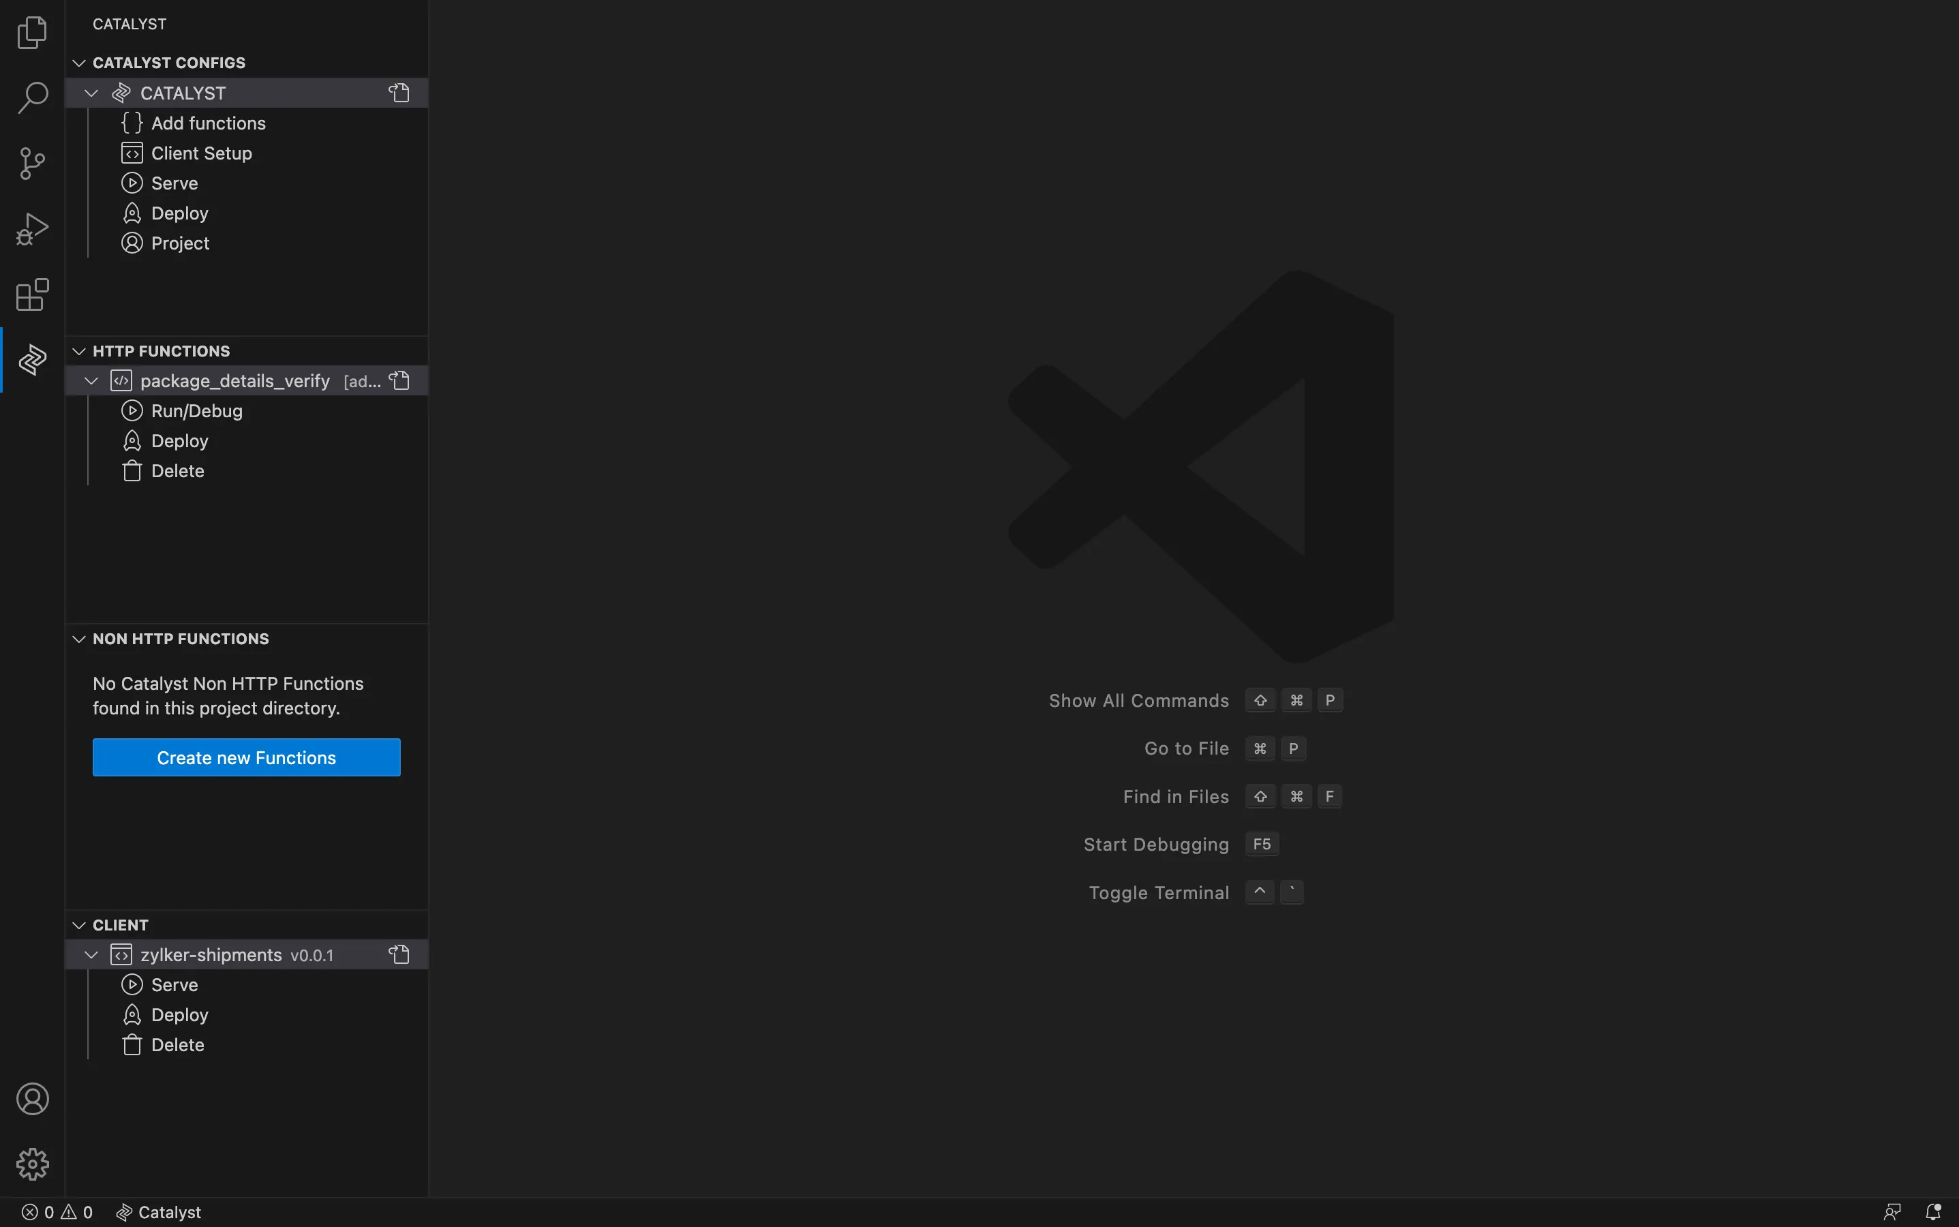This screenshot has height=1227, width=1959.
Task: Click the trash icon under zylker-shipments
Action: click(132, 1044)
